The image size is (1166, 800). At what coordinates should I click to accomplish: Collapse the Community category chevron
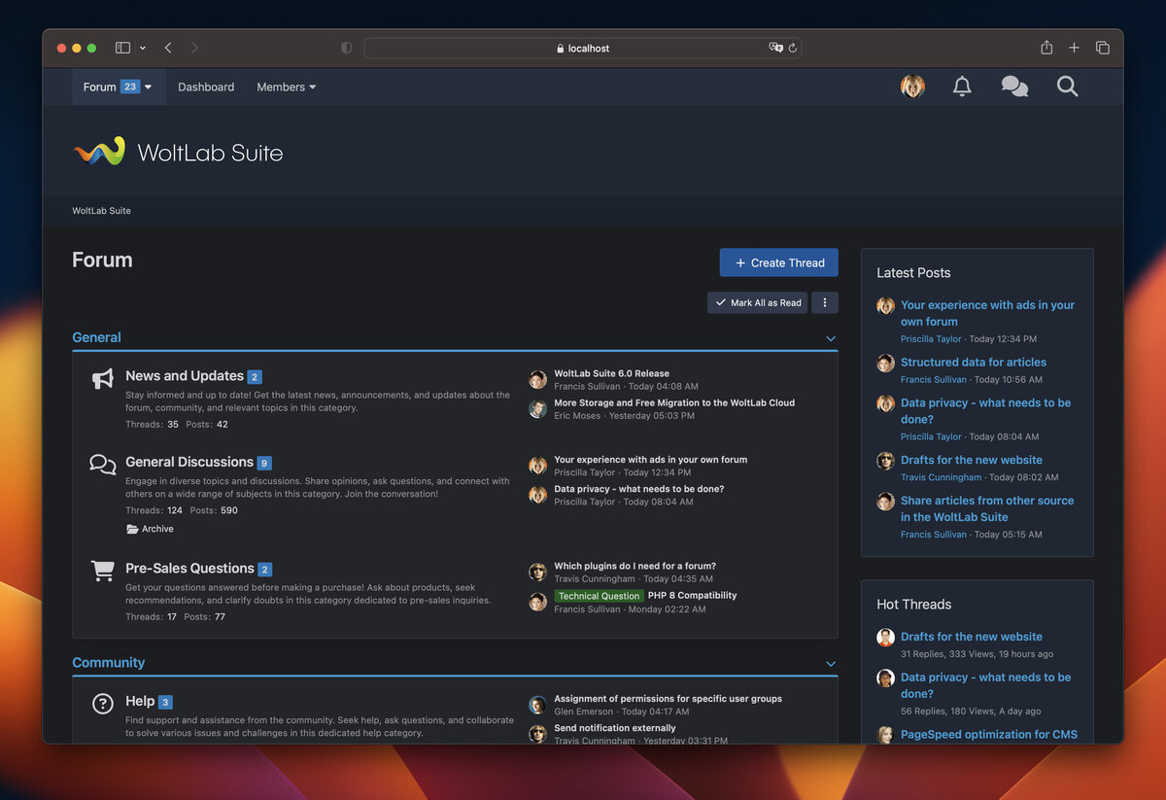tap(831, 663)
